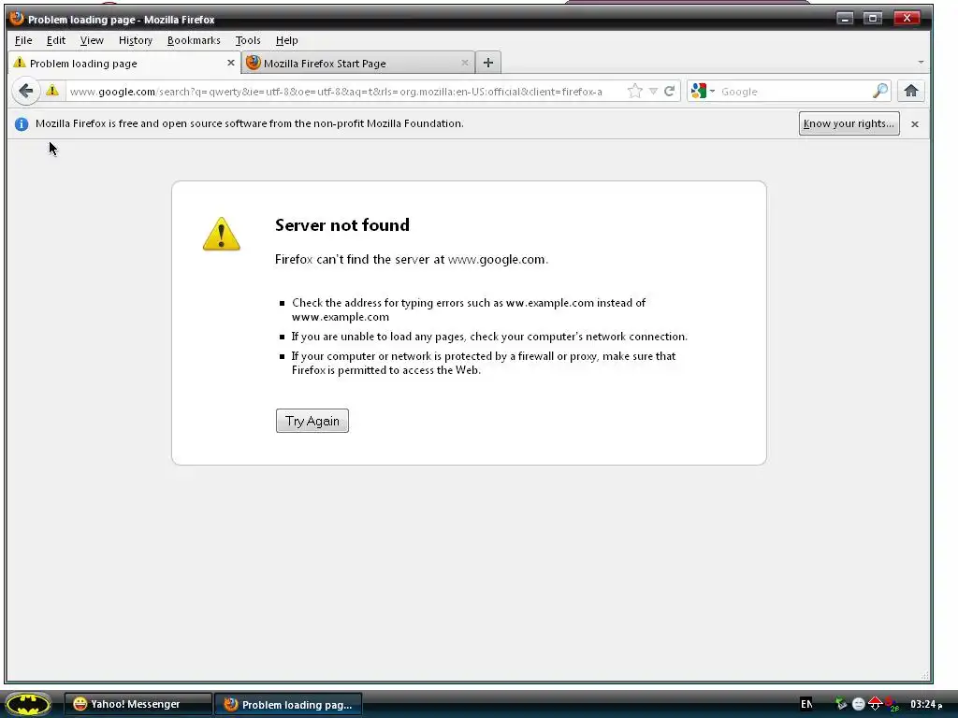The image size is (958, 718).
Task: Click the Mozilla Foundation notification text
Action: coord(249,123)
